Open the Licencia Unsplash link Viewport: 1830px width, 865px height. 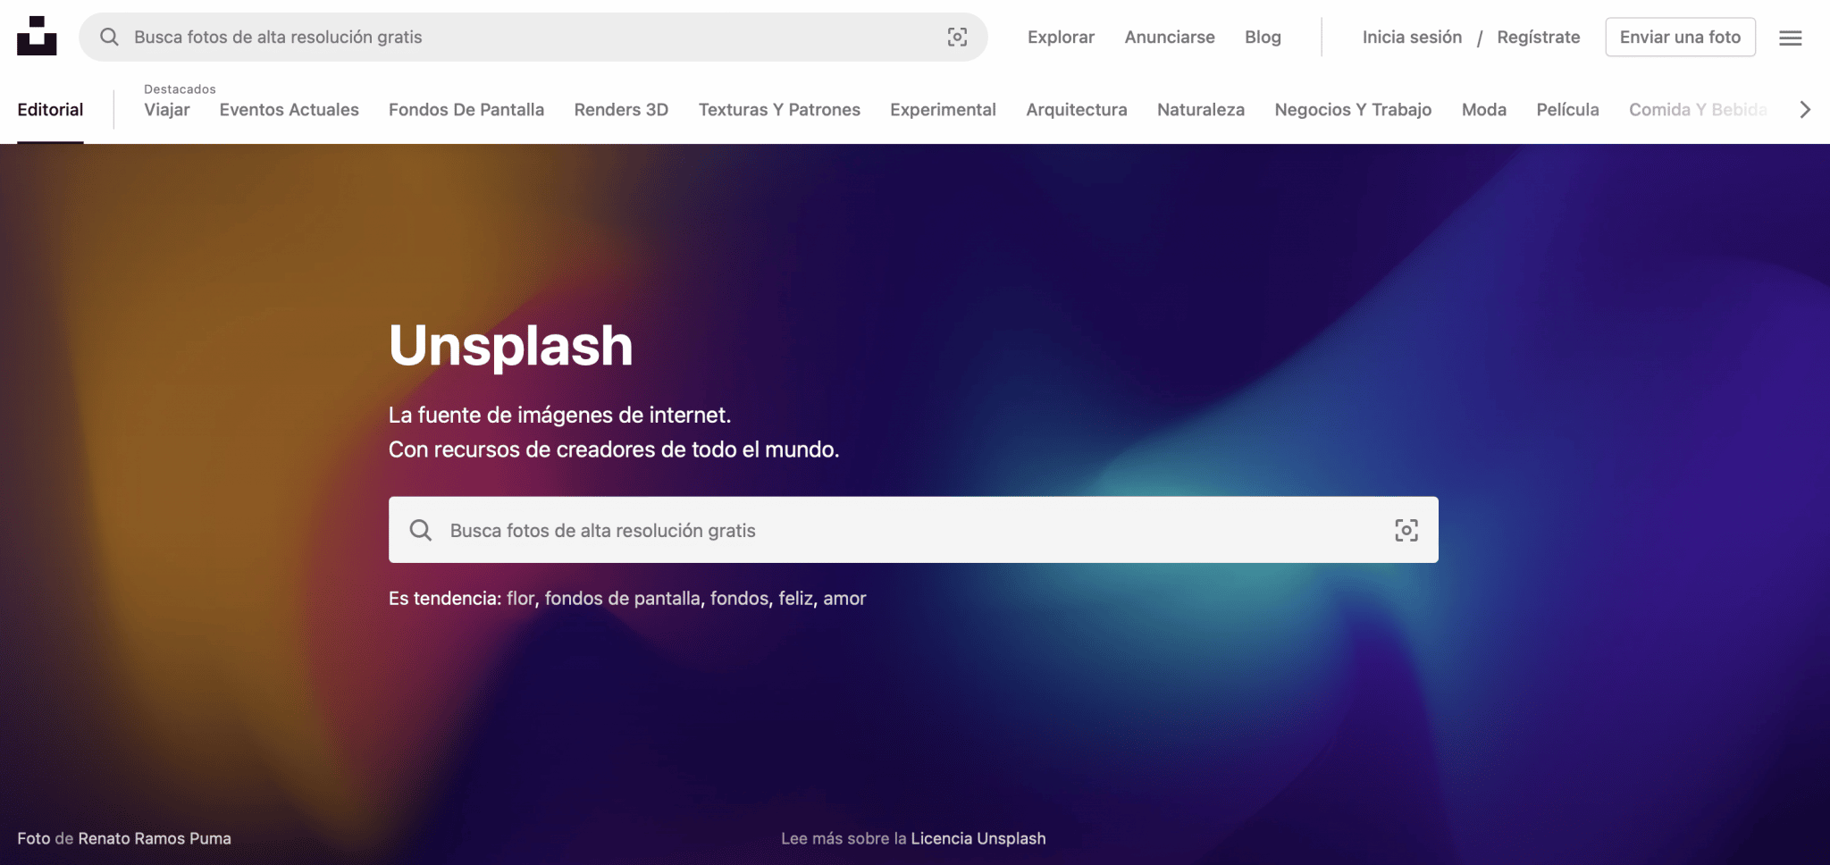978,838
